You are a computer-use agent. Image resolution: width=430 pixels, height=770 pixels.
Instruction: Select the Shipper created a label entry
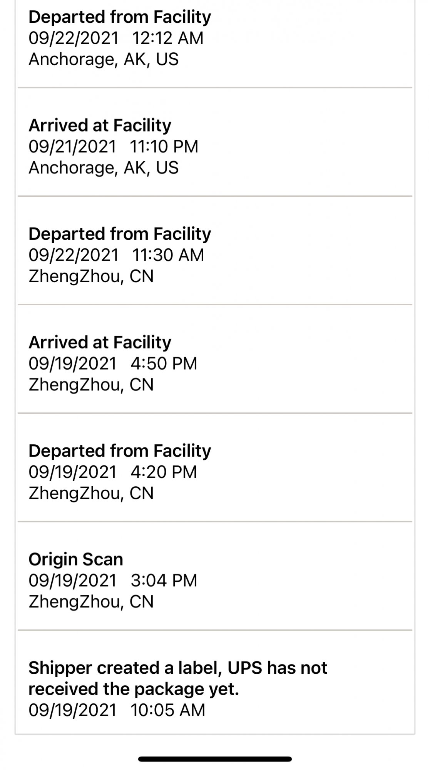click(215, 683)
